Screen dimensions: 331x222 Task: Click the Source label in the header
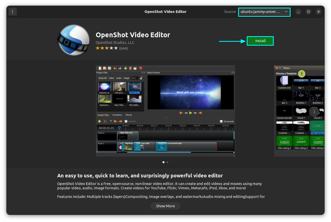230,12
